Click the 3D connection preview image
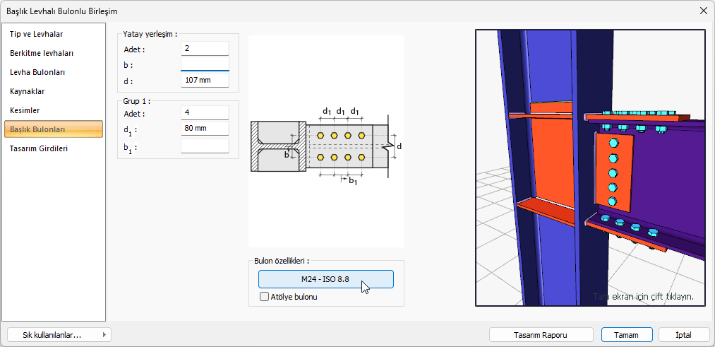 (590, 167)
